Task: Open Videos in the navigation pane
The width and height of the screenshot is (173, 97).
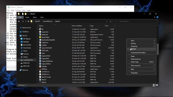Action: click(x=25, y=57)
